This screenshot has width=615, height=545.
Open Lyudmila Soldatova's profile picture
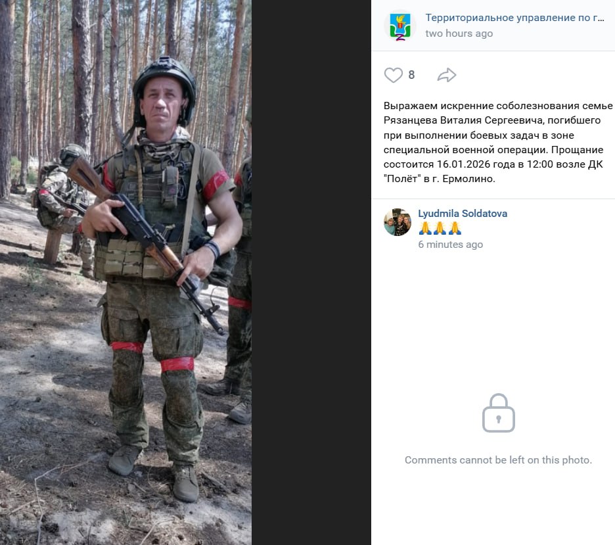click(398, 222)
